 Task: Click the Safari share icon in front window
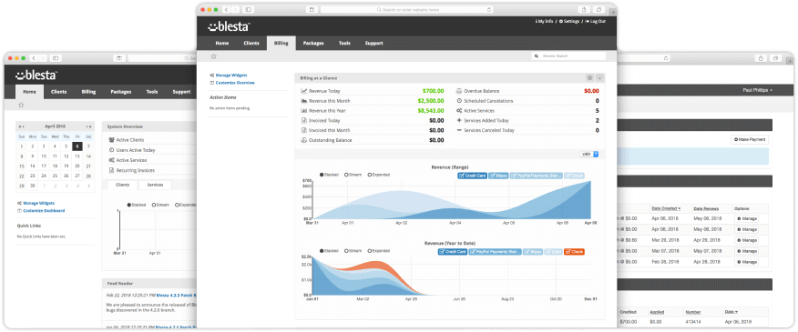point(584,10)
